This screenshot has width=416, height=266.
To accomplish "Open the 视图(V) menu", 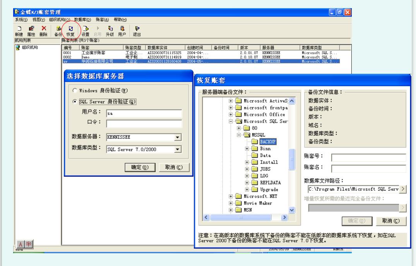I will point(39,20).
